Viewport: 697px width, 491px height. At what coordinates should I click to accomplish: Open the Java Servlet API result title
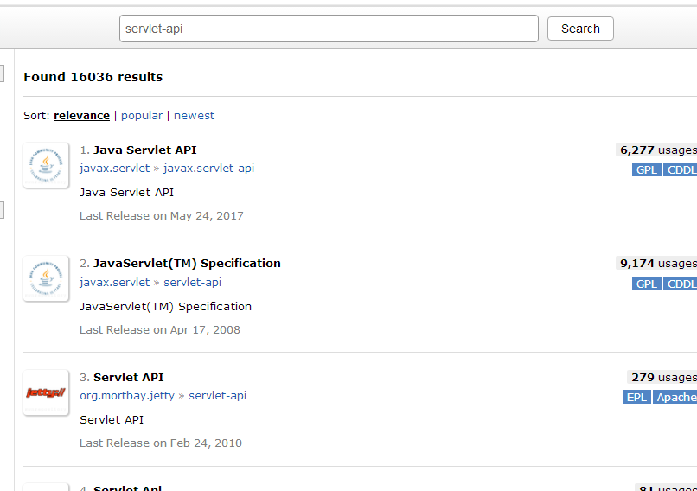click(x=144, y=150)
